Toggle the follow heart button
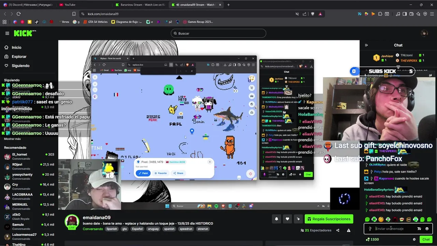The image size is (437, 246). coord(287,219)
